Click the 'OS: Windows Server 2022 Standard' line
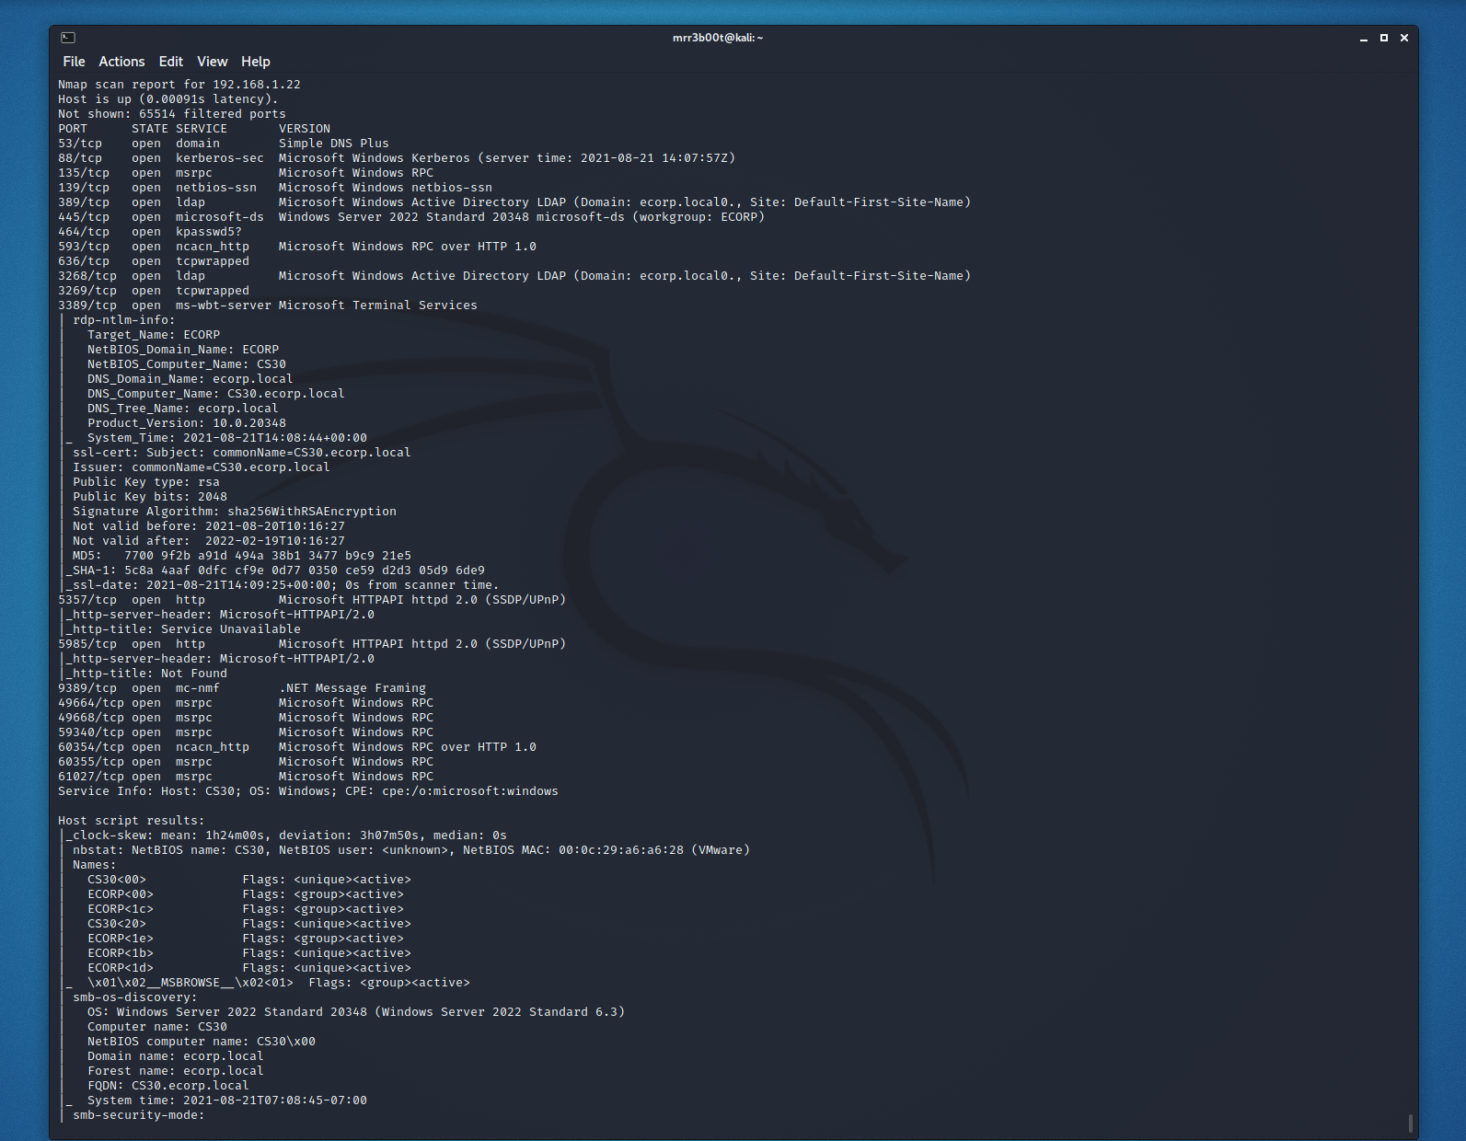The width and height of the screenshot is (1466, 1141). pos(356,1012)
